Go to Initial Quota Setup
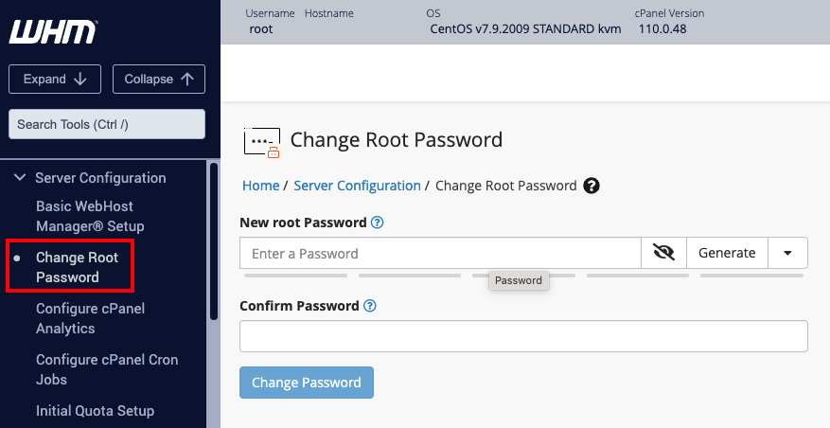830x428 pixels. [x=95, y=411]
